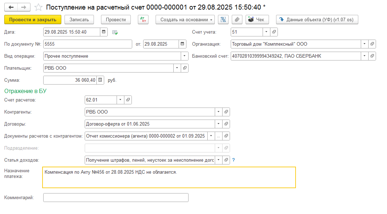Open Данные объекта (УФ) menu

click(317, 19)
